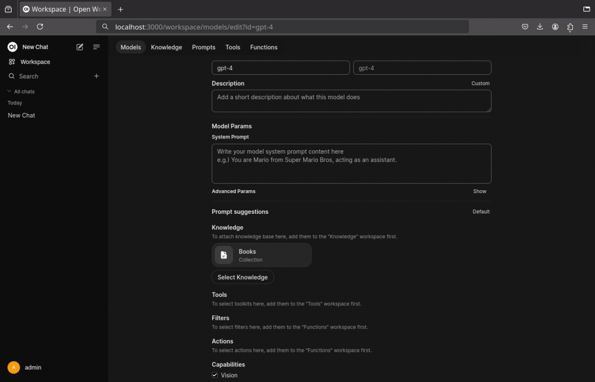Click the browser account profile icon
This screenshot has height=382, width=595.
coord(555,27)
